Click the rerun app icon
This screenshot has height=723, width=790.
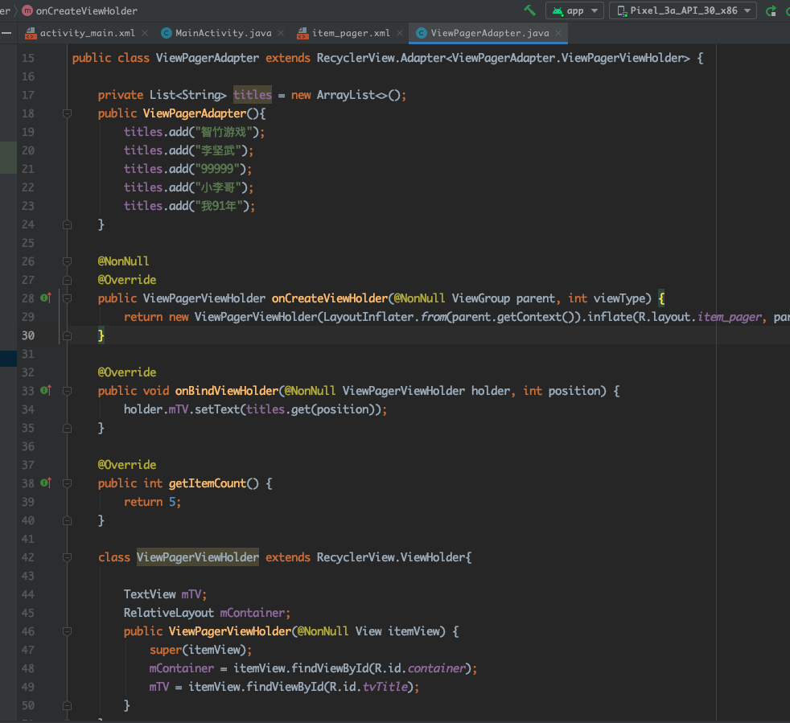coord(771,10)
